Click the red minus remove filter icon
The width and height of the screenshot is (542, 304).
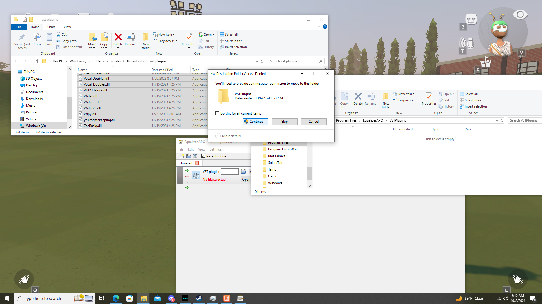pyautogui.click(x=187, y=177)
